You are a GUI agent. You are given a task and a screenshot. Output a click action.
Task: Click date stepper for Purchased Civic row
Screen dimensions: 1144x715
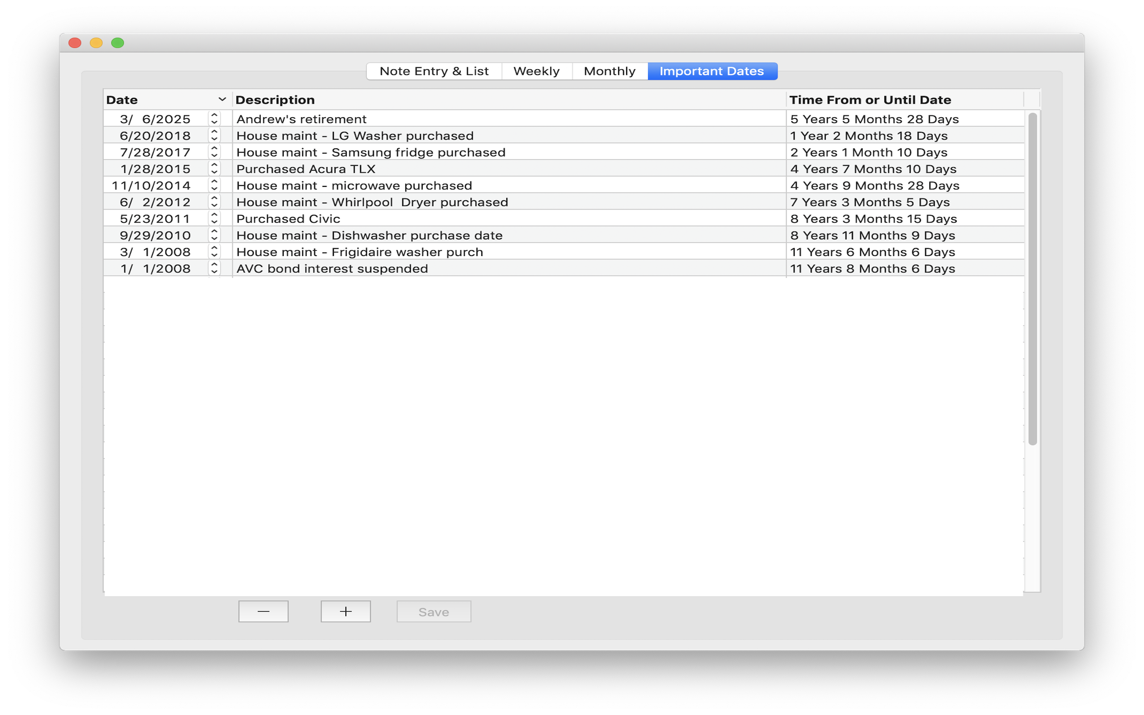214,219
